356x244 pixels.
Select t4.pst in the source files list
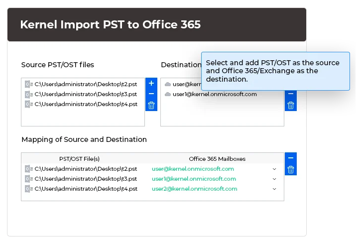[86, 104]
